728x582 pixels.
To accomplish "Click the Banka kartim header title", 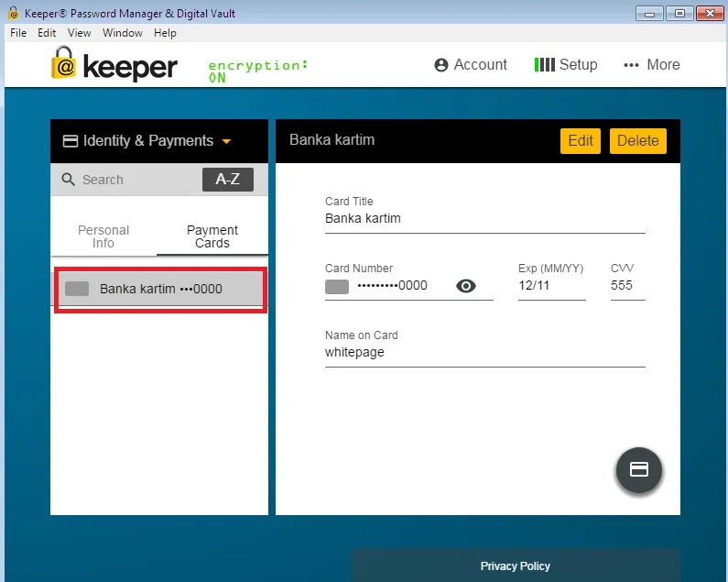I will 332,140.
